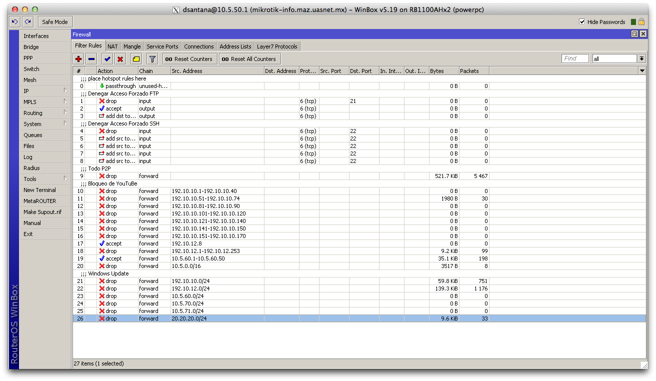
Task: Sort by the Chain column header
Action: pos(154,71)
